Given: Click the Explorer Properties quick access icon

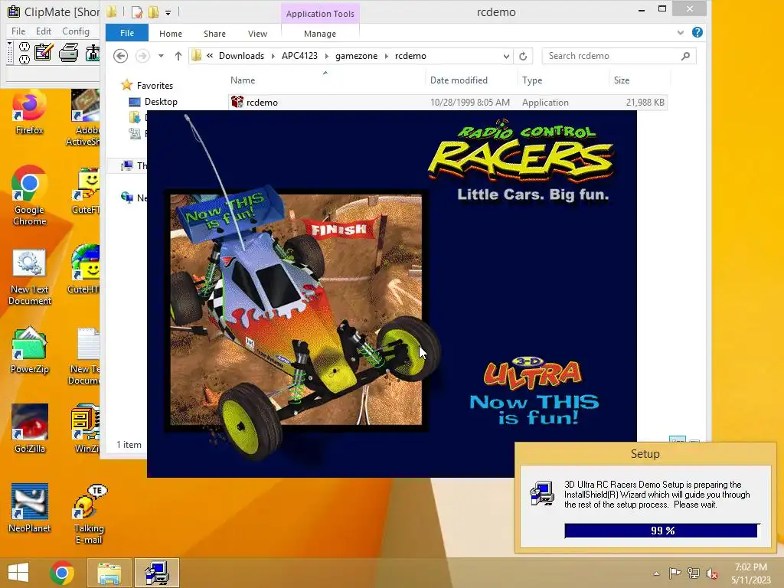Looking at the screenshot, I should (x=136, y=12).
